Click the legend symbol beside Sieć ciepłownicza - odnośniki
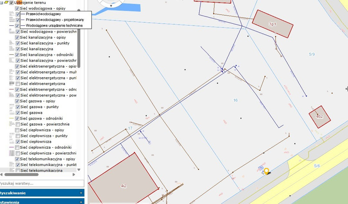This screenshot has height=204, width=348. tap(12, 147)
